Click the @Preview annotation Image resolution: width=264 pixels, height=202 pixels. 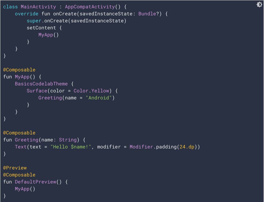[x=15, y=168]
